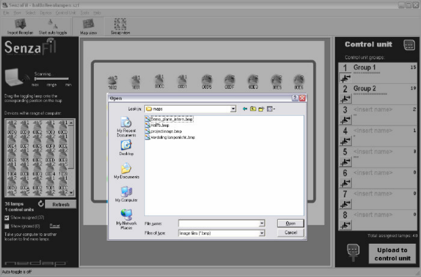Click Open button in the dialog
Screen dimensions: 421x277
pos(291,224)
